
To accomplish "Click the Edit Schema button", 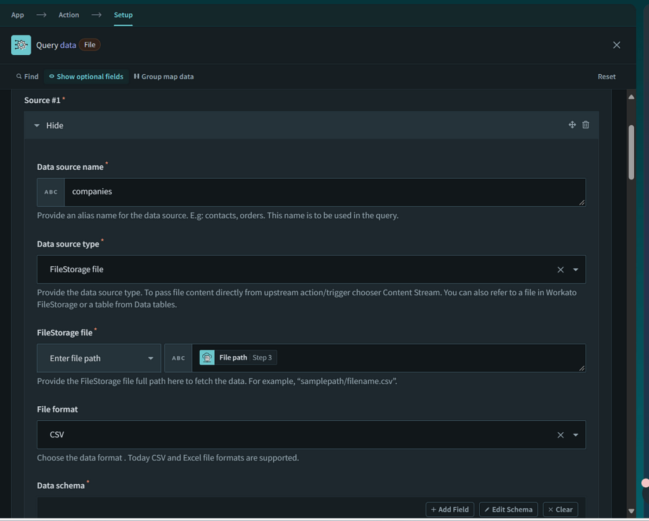I will click(x=508, y=510).
